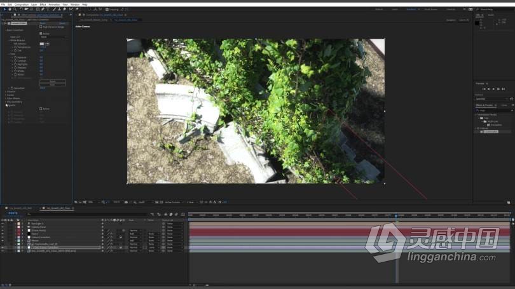Expand the Creative section
This screenshot has height=289, width=515.
5,91
